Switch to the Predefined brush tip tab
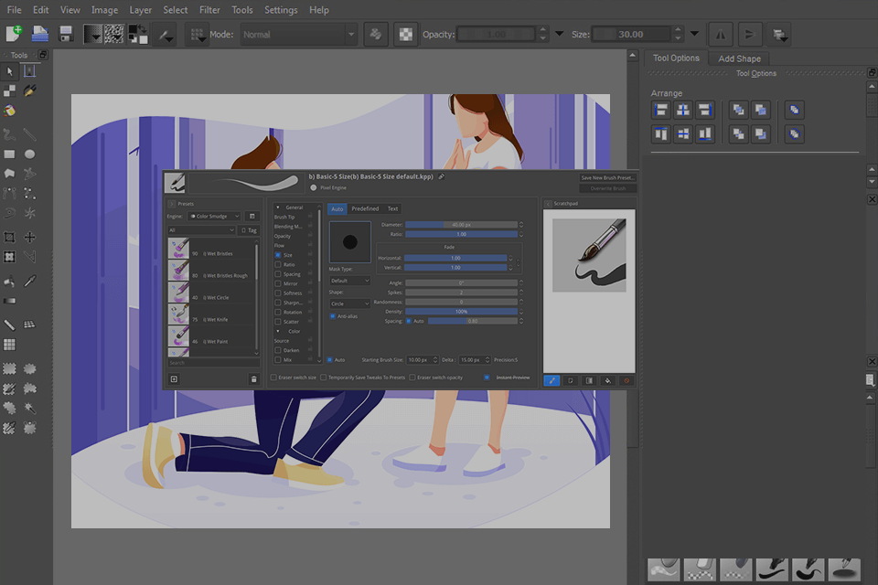The height and width of the screenshot is (585, 878). click(366, 208)
